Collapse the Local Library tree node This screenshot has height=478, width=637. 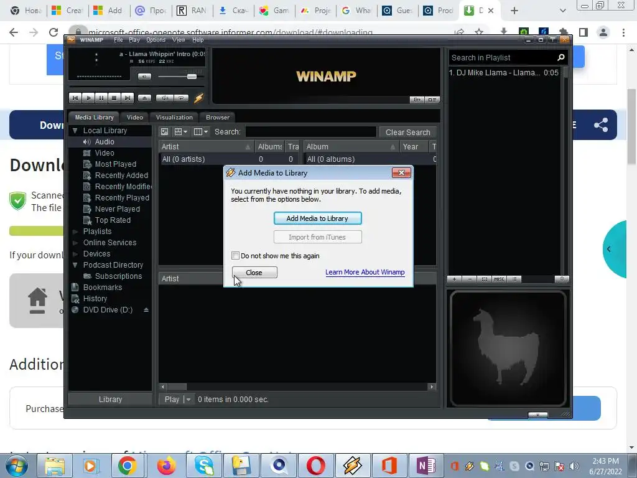pyautogui.click(x=75, y=131)
